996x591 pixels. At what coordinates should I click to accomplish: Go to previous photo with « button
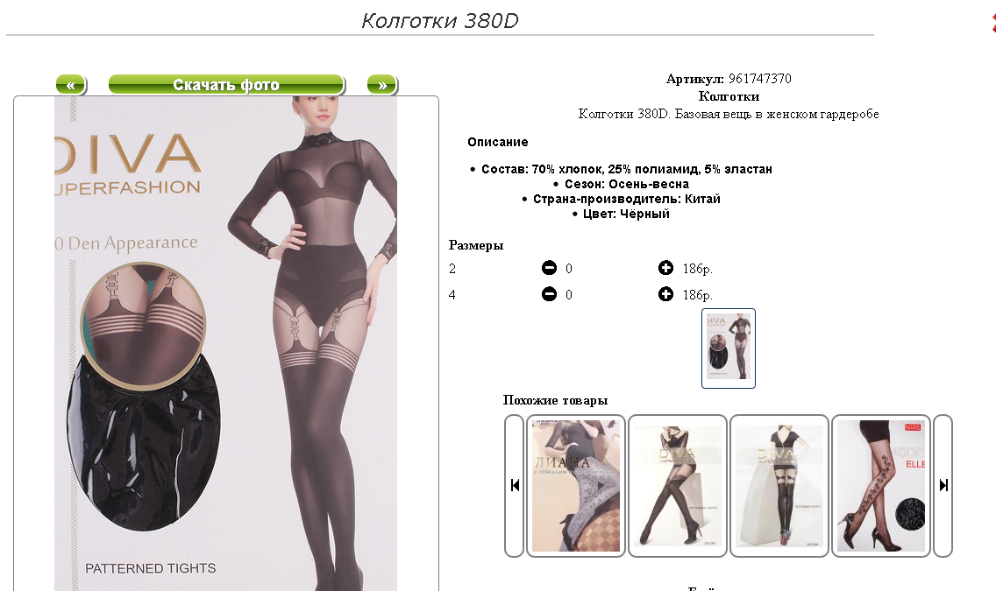tap(70, 84)
